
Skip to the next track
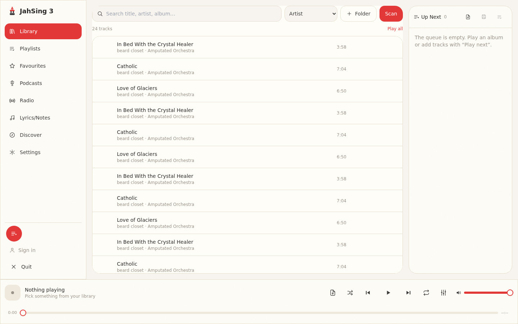point(408,293)
